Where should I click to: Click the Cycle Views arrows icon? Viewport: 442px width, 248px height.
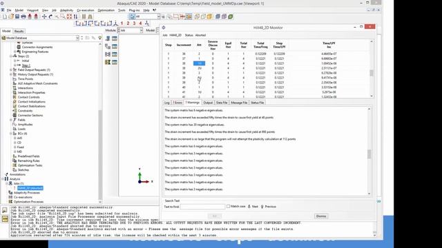[x=75, y=17]
